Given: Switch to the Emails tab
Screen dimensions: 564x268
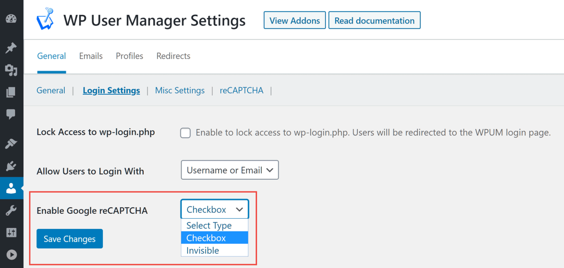Looking at the screenshot, I should click(91, 56).
